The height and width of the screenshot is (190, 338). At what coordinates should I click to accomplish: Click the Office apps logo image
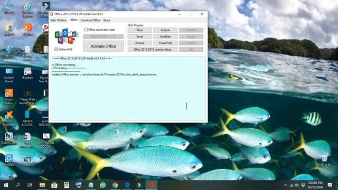click(66, 36)
